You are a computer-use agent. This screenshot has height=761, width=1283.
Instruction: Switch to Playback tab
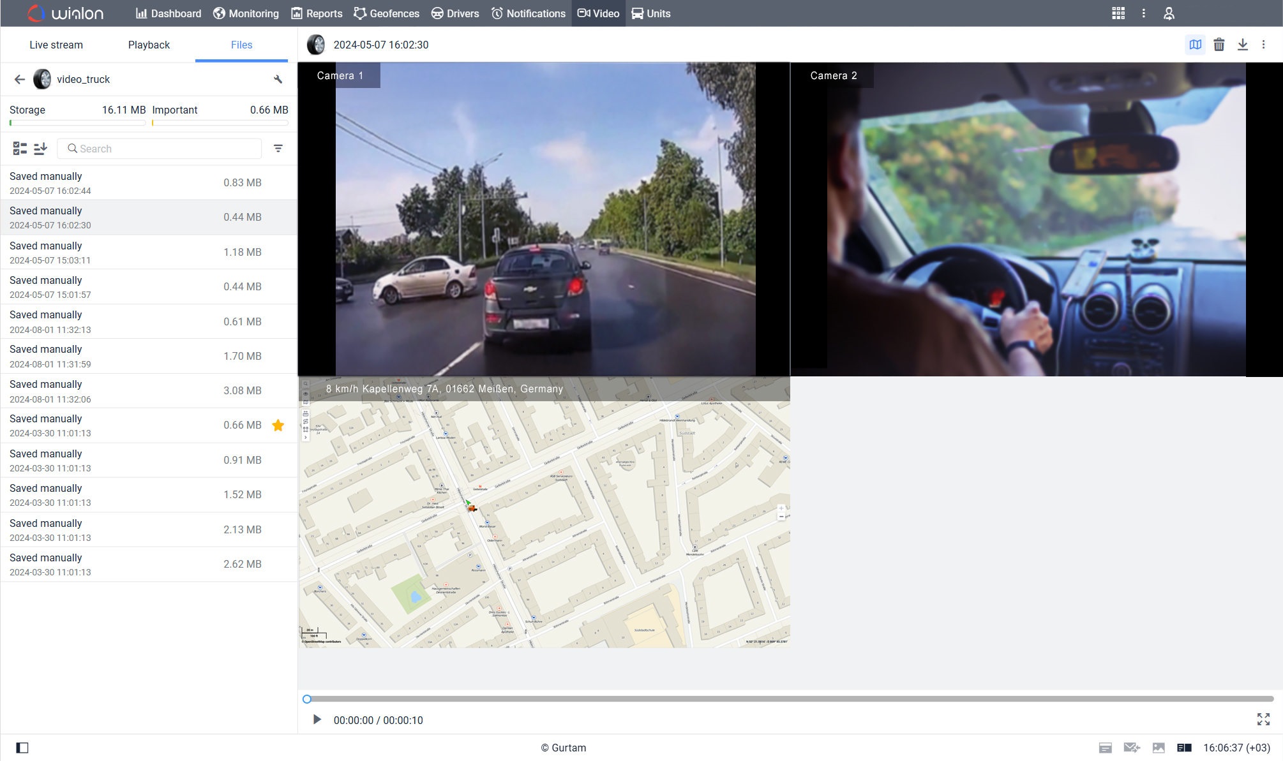click(x=149, y=45)
